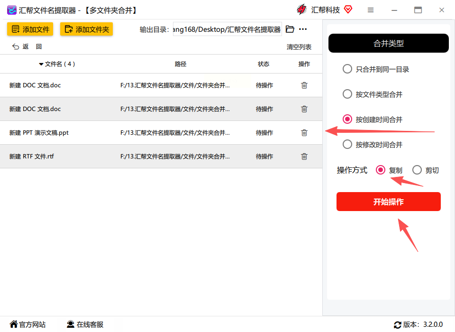This screenshot has width=455, height=332.
Task: Click the 汇帮科技 brand logo
Action: click(x=301, y=9)
